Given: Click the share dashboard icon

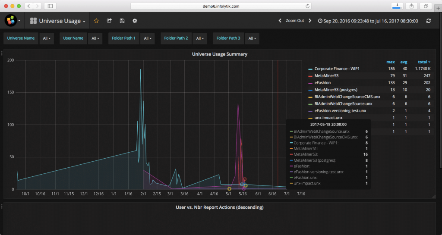Looking at the screenshot, I should [x=109, y=21].
